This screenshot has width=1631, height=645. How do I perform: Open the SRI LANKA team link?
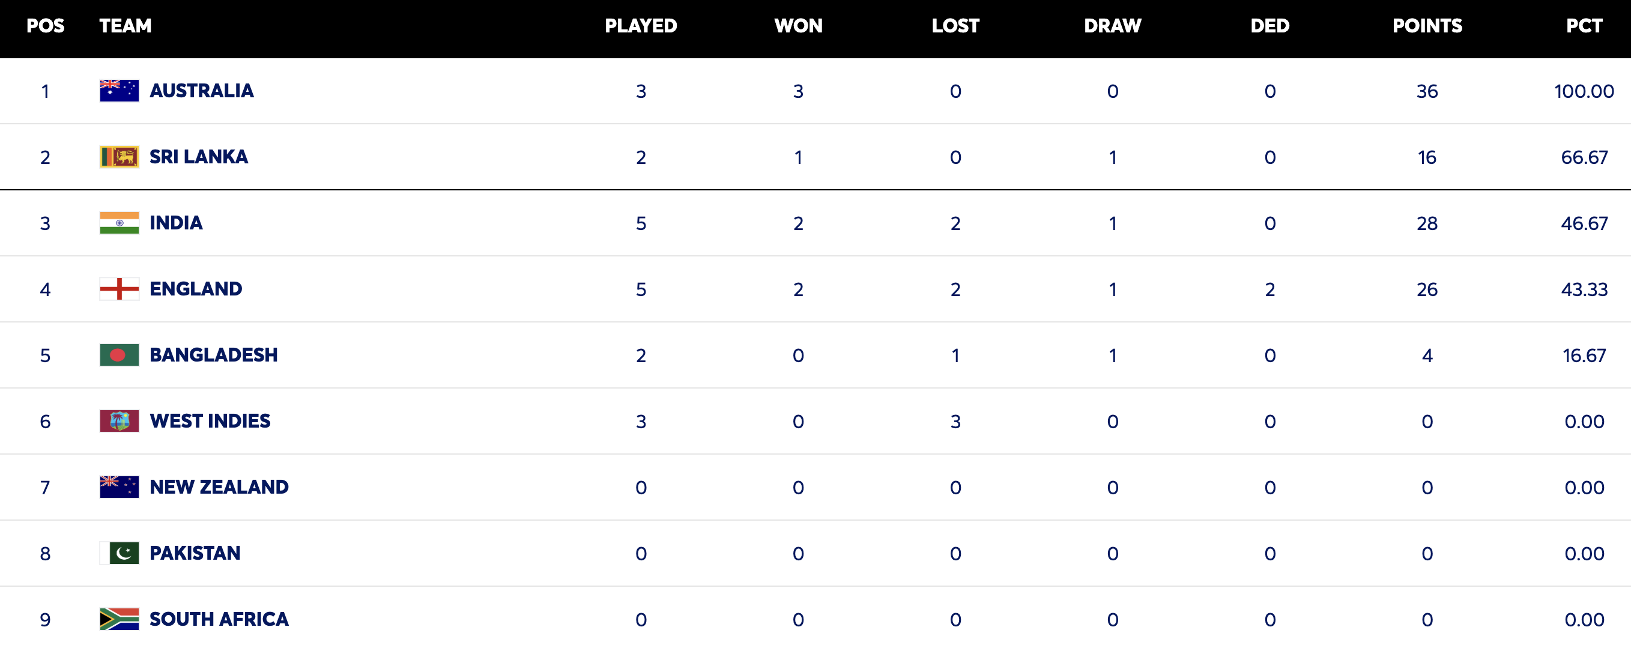coord(199,156)
